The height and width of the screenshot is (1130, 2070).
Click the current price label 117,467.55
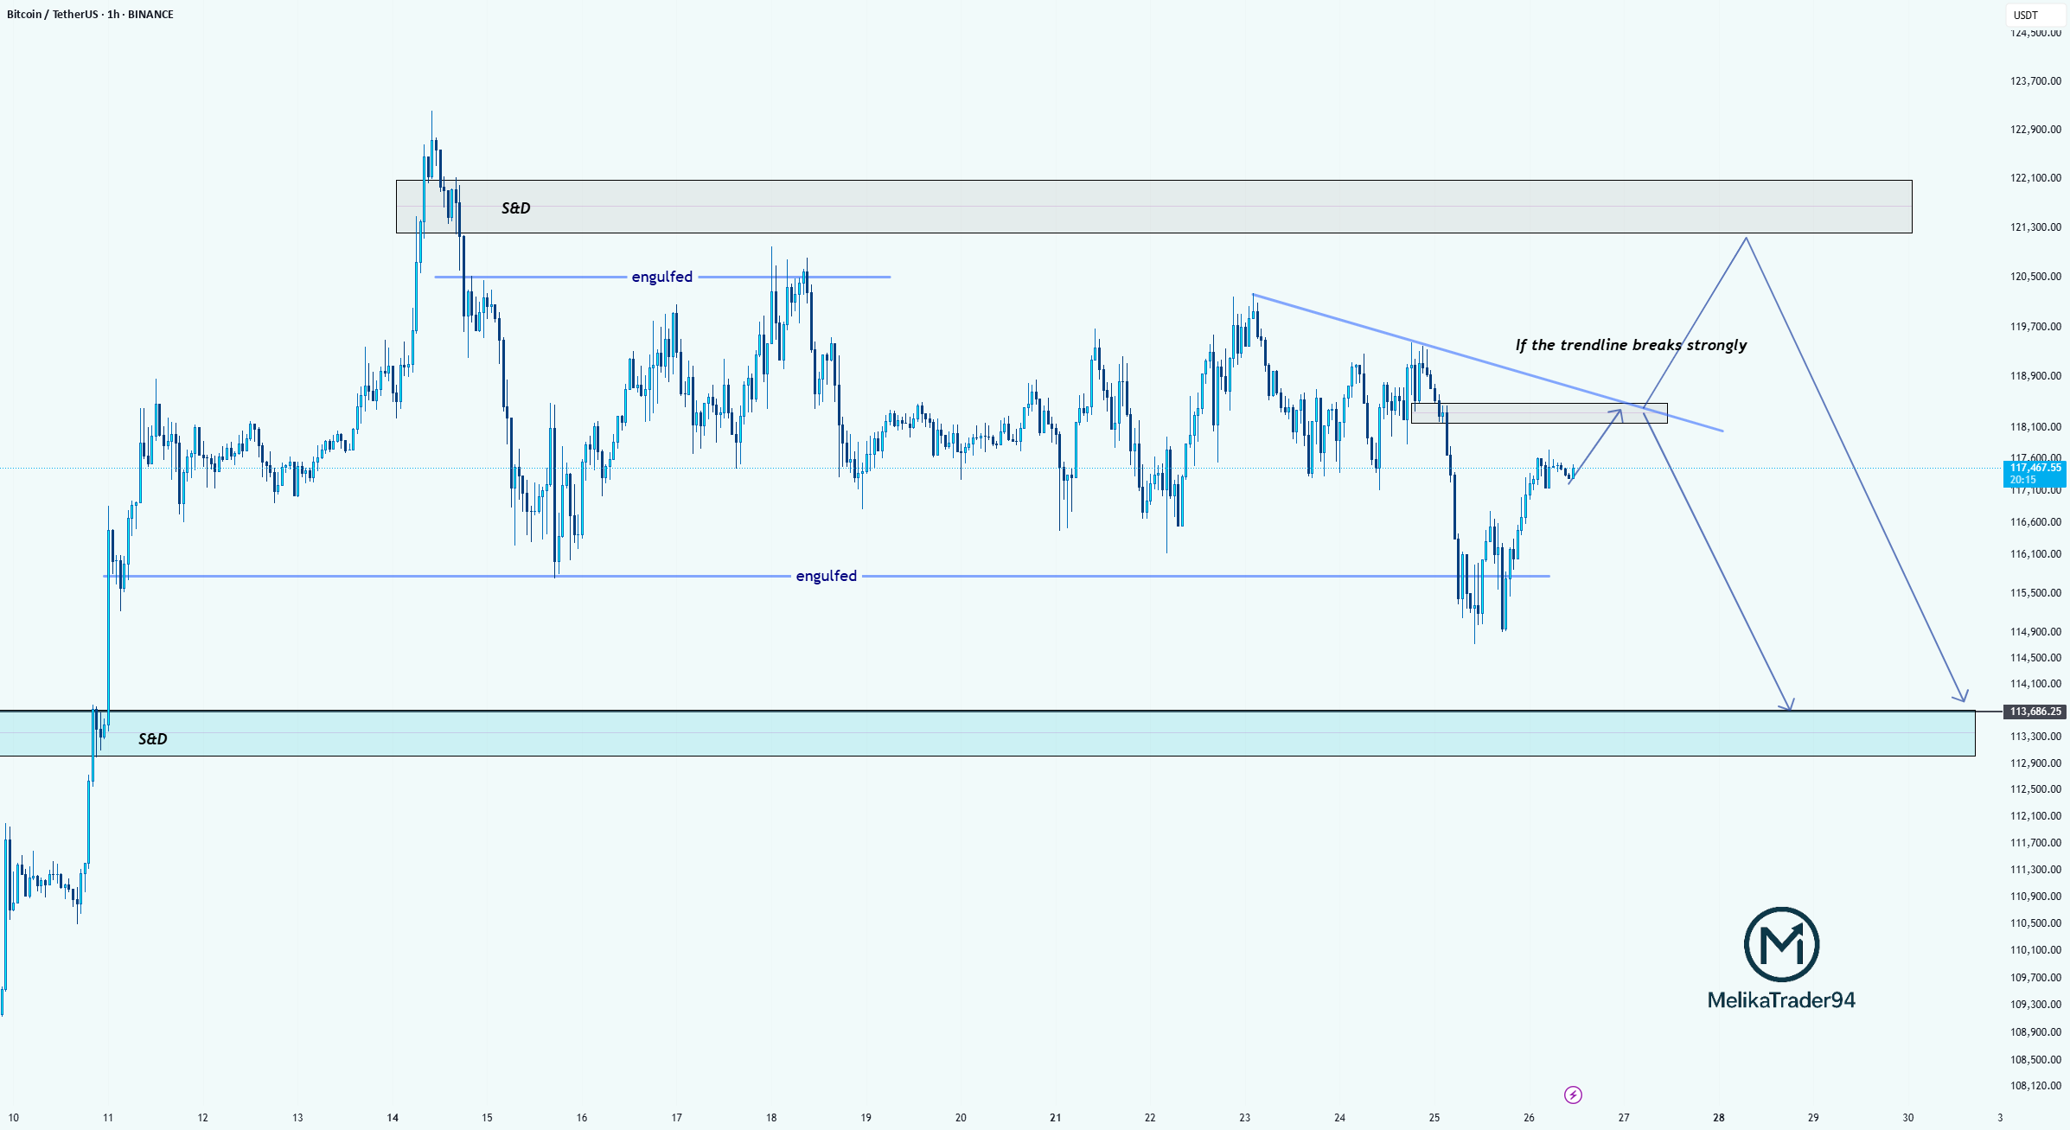pos(2035,473)
